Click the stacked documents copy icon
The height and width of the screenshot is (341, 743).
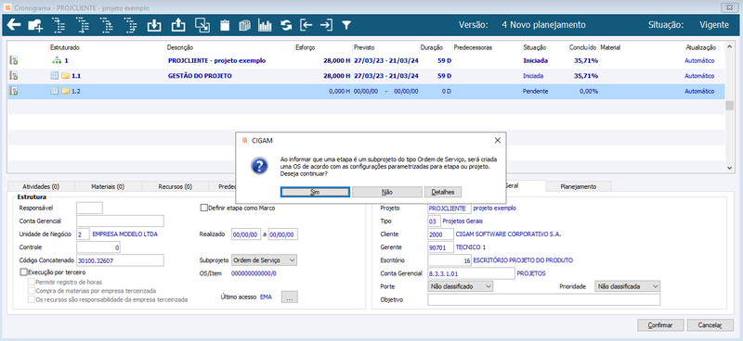tap(244, 26)
